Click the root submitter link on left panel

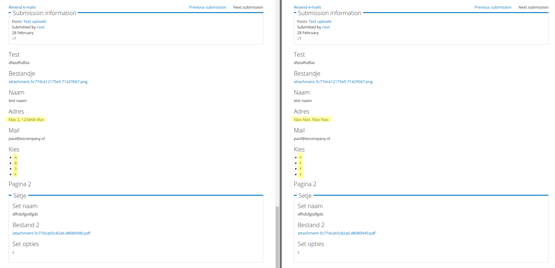pyautogui.click(x=40, y=27)
